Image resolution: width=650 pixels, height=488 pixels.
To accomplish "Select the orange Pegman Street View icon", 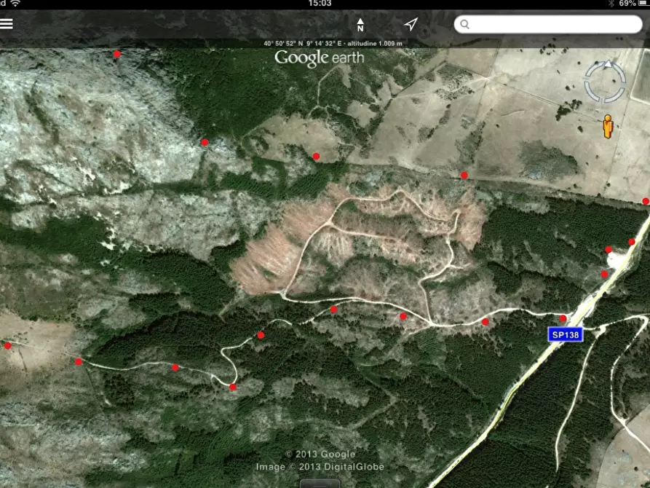I will point(608,126).
